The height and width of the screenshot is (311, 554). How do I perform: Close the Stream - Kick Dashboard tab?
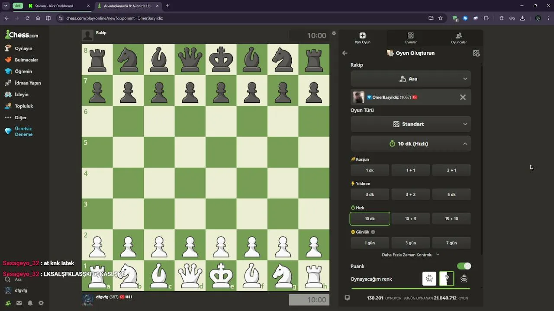coord(89,6)
